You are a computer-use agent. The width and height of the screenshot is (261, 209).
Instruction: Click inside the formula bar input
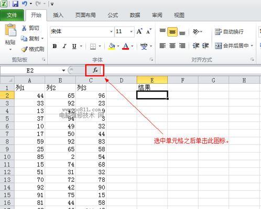click(182, 71)
